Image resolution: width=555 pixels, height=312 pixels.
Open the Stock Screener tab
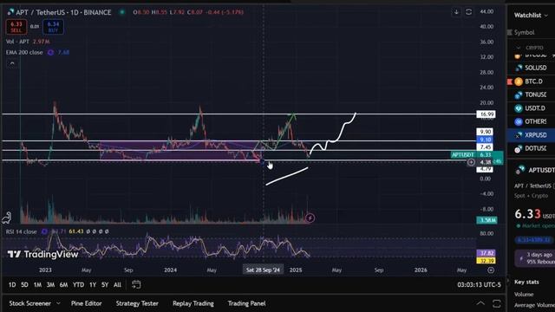[x=30, y=303]
